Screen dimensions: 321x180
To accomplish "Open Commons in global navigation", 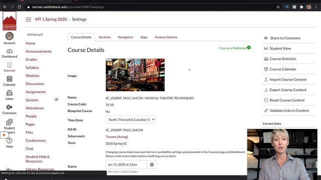I will (x=10, y=109).
